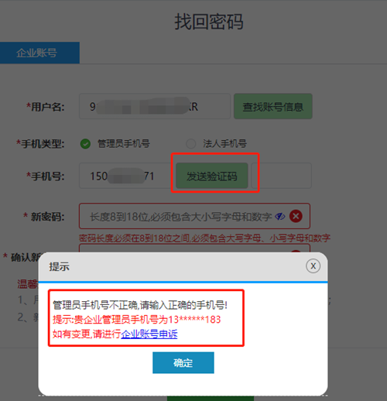Click 发送验证码 button

(x=212, y=176)
